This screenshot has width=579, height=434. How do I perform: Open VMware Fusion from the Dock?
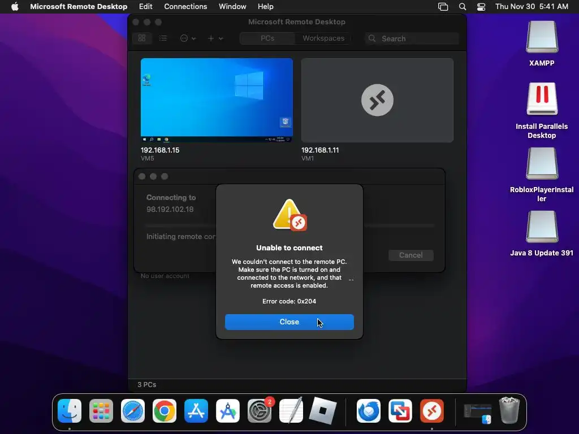click(400, 411)
